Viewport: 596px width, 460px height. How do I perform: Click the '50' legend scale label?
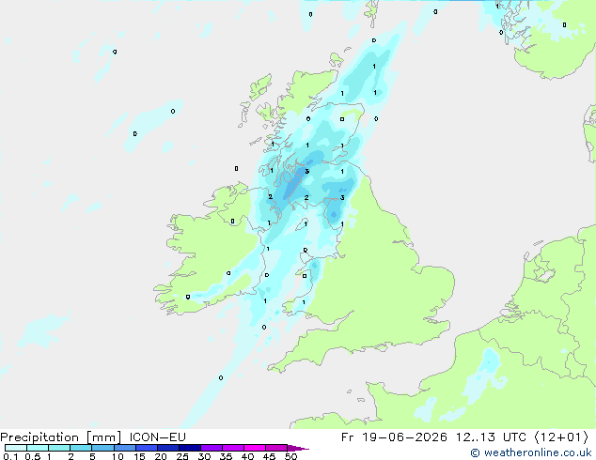coord(290,456)
